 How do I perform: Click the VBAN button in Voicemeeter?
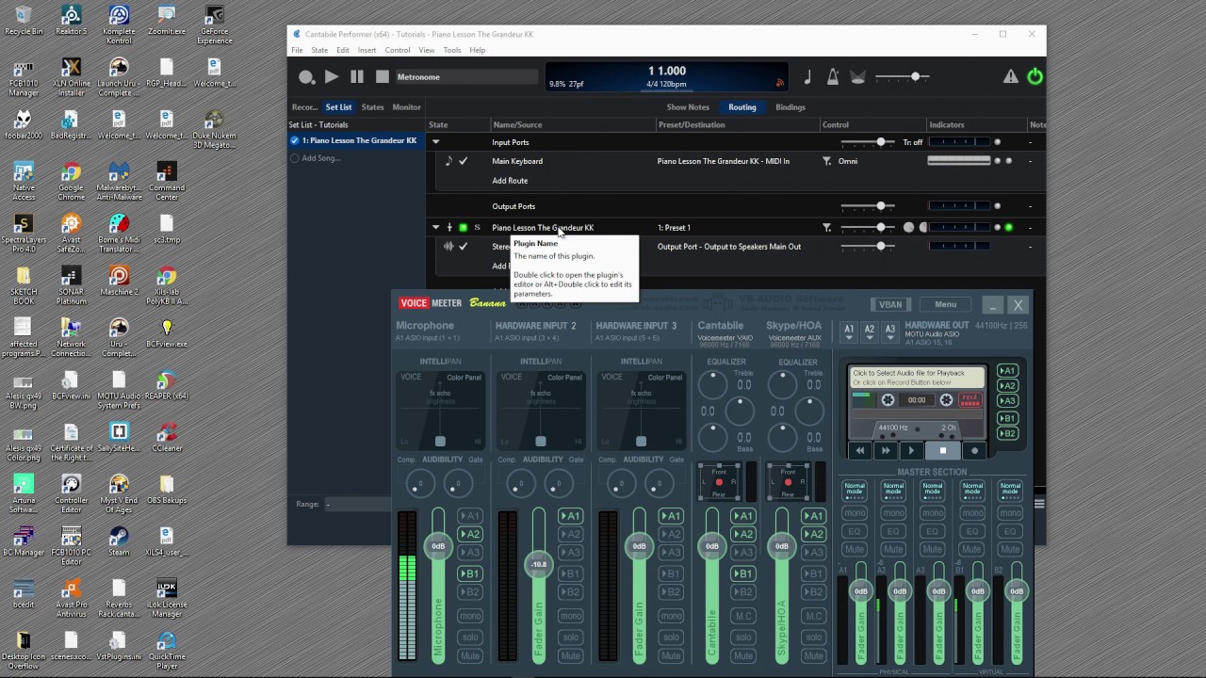889,304
